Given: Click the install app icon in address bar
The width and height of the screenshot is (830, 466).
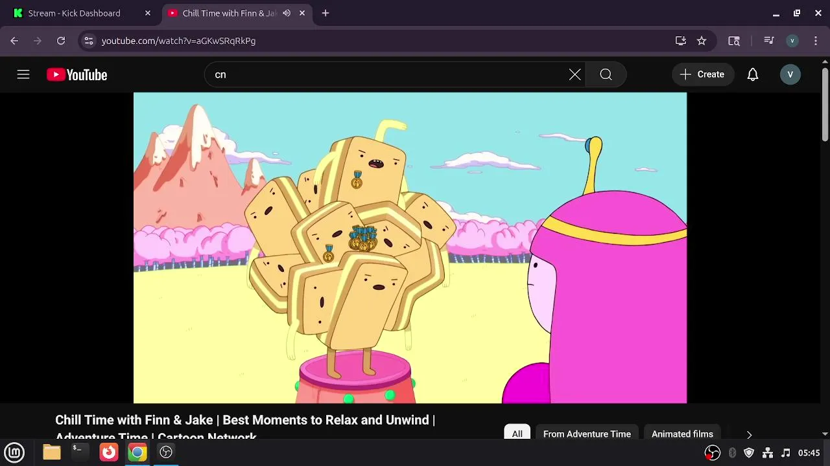Looking at the screenshot, I should tap(680, 41).
